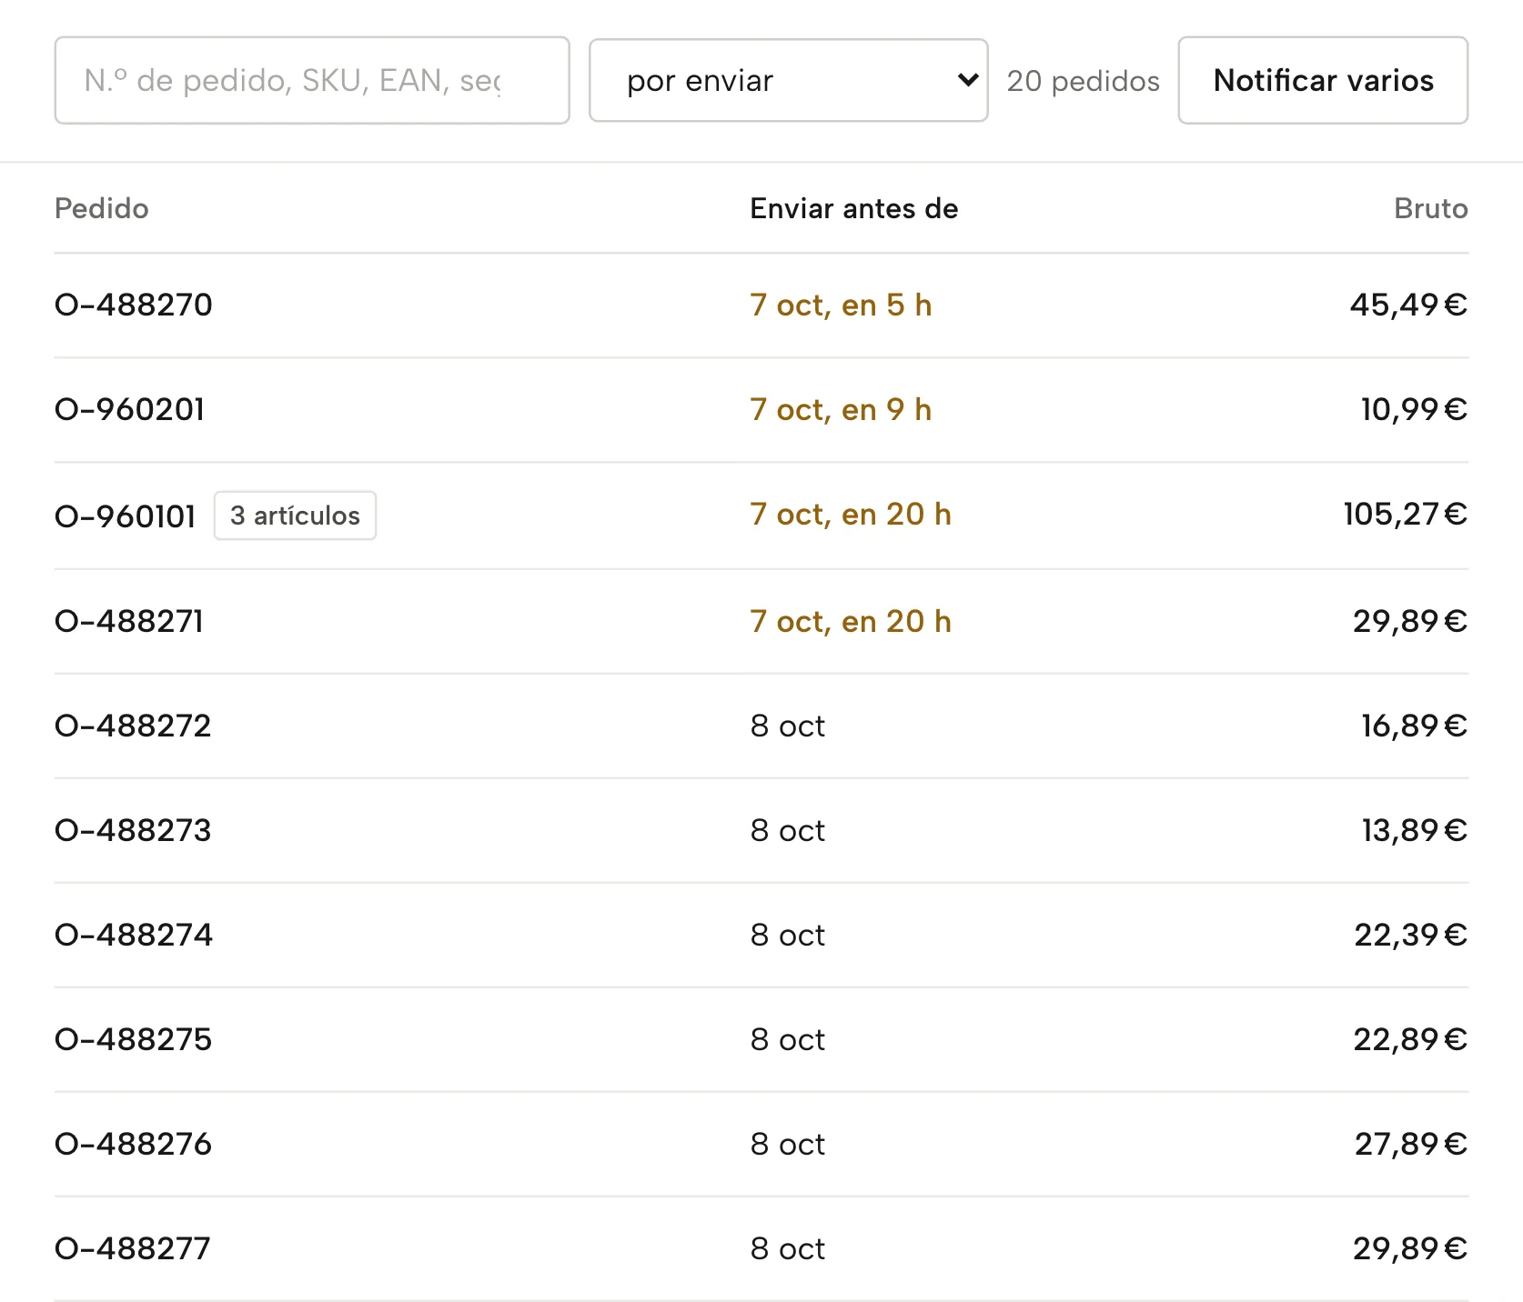Click the 45,49 € gross amount
The width and height of the screenshot is (1523, 1302).
[x=1408, y=305]
